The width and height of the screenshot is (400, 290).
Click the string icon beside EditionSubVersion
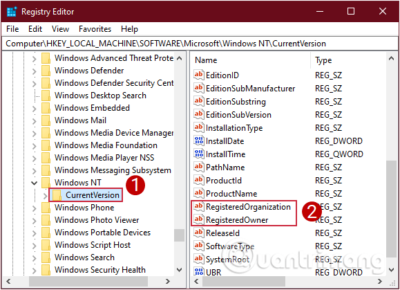point(199,114)
